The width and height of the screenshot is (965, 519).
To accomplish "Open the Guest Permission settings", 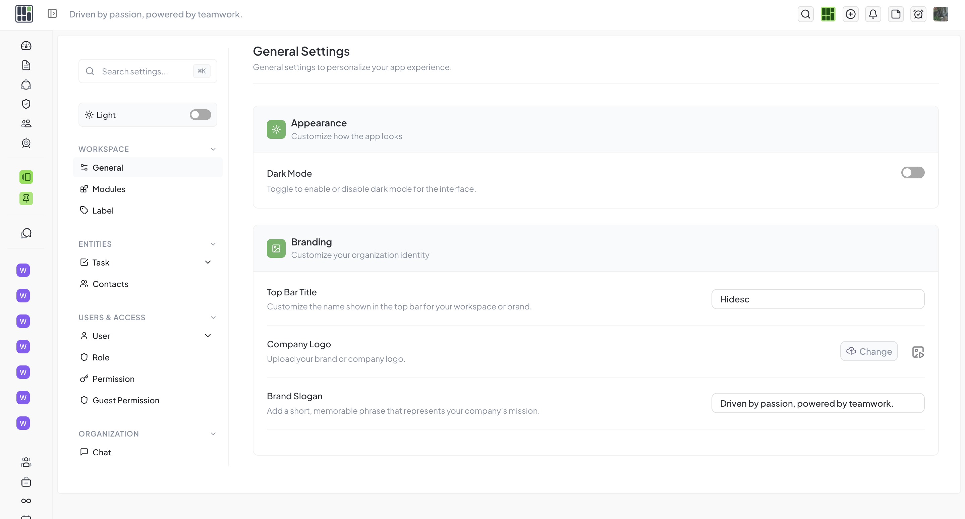I will pos(125,400).
